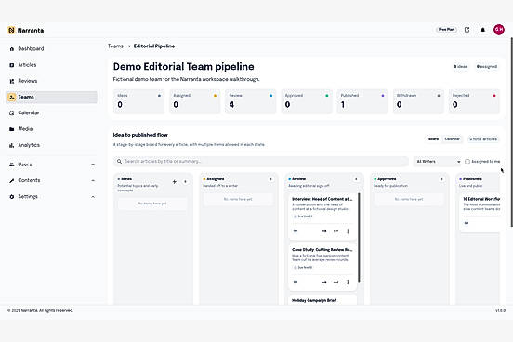The height and width of the screenshot is (342, 513).
Task: Click the Review stat card showing 4
Action: (x=251, y=101)
